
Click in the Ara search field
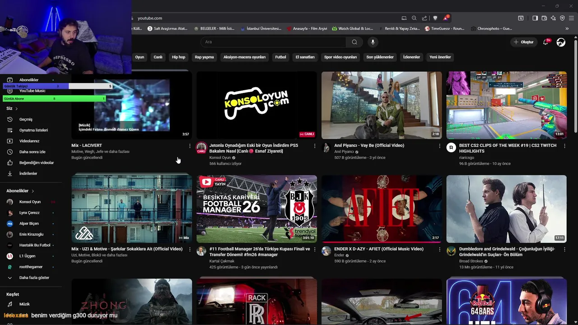[x=273, y=42]
